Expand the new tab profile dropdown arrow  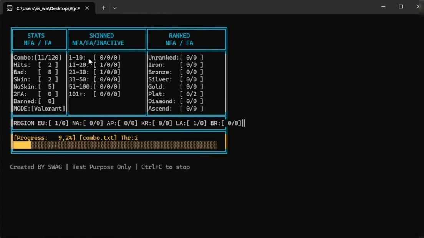[x=115, y=8]
